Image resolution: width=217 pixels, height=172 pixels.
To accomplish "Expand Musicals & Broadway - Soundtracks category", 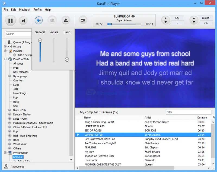I will coord(9,123).
